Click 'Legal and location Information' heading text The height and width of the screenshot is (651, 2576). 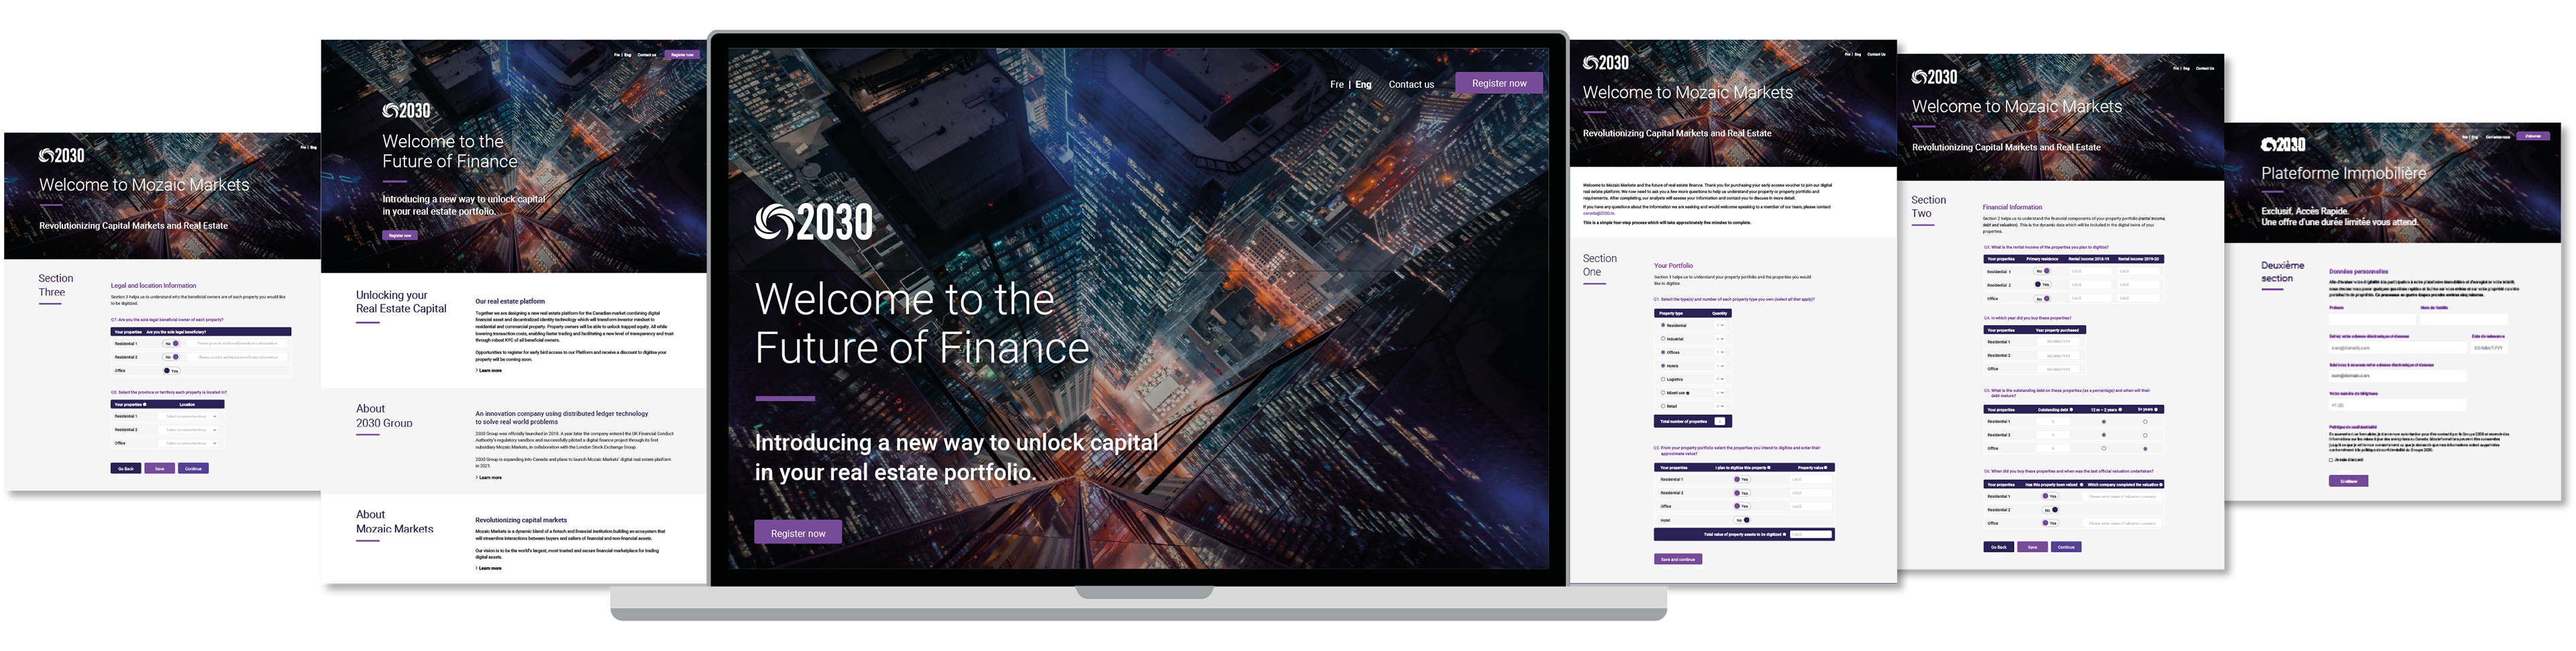tap(153, 286)
